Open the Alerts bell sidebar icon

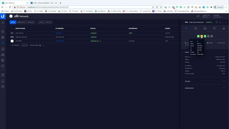tap(3, 81)
